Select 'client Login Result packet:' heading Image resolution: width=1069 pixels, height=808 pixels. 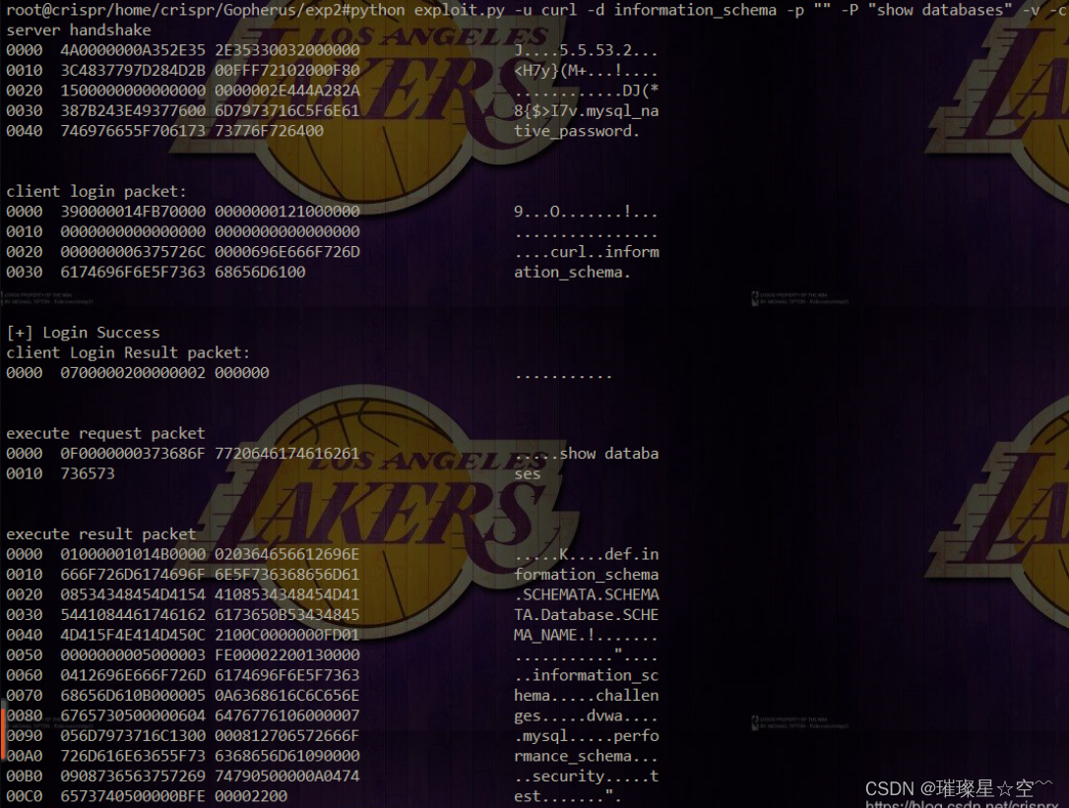[128, 352]
